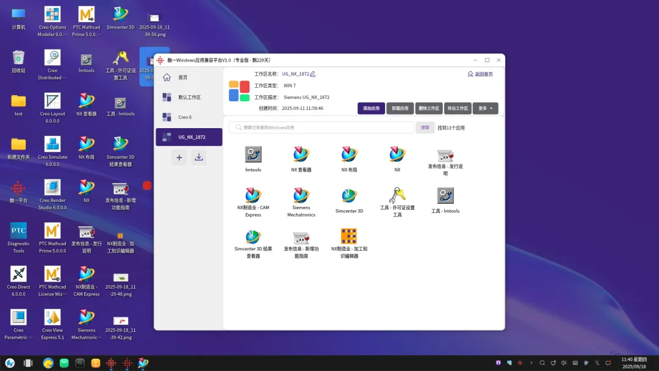The height and width of the screenshot is (371, 659).
Task: Open Siemens Mechatronics in the workspace grid
Action: click(301, 202)
